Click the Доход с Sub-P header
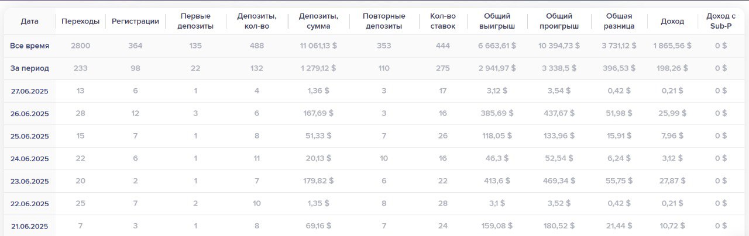This screenshot has width=749, height=236. tap(721, 21)
